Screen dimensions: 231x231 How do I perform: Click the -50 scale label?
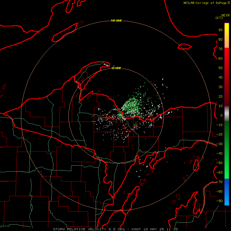(219, 163)
